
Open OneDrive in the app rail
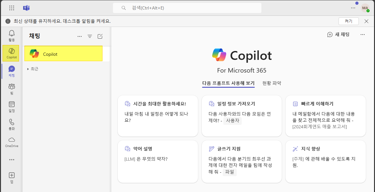[x=12, y=142]
